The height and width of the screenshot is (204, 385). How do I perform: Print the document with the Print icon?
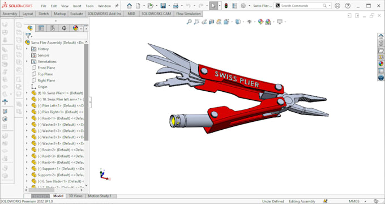(x=176, y=6)
